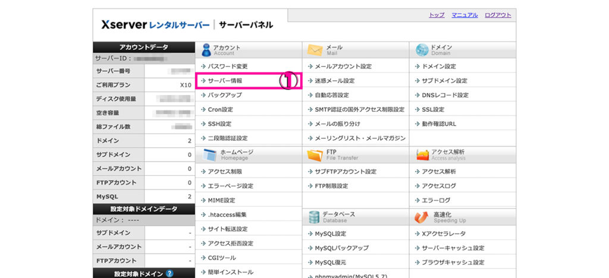Open 簡単インストール
Viewport: 609px width, 278px height.
pyautogui.click(x=231, y=272)
